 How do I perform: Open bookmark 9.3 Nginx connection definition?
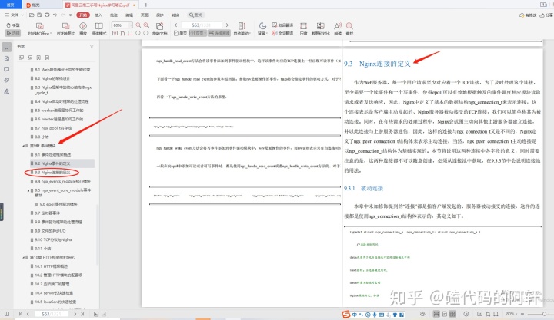[52, 173]
